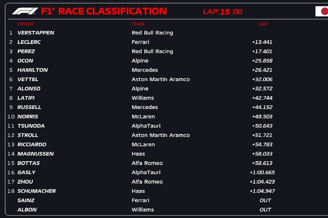Click the F1 RACE CLASSIFICATION title
The image size is (328, 218).
click(104, 11)
